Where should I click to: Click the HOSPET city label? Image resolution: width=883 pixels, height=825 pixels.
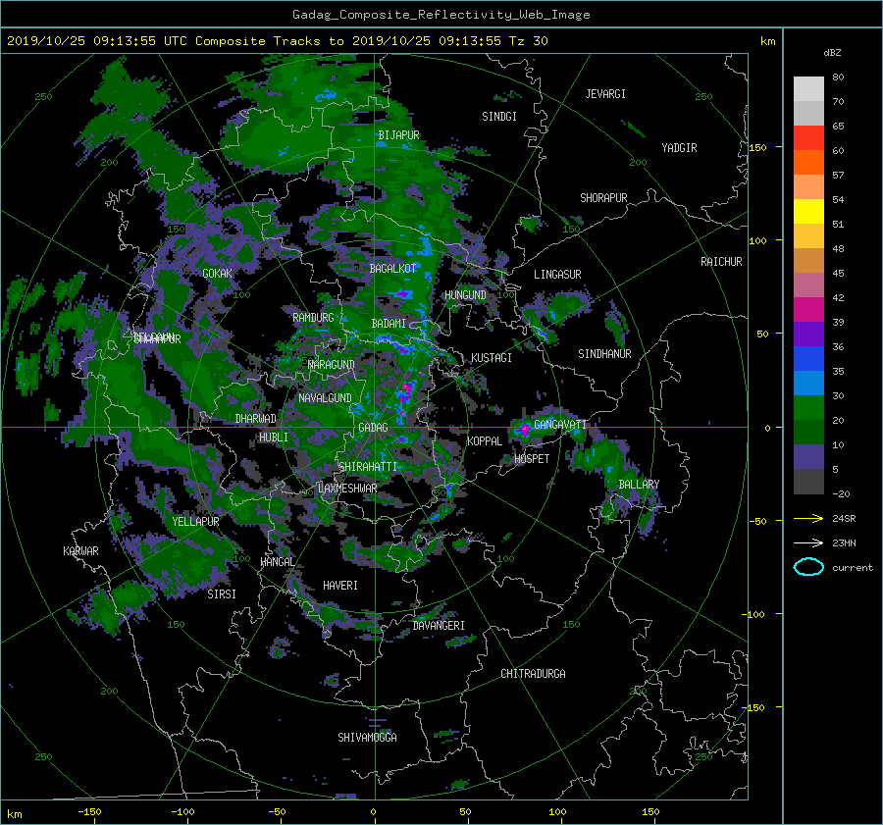[532, 459]
